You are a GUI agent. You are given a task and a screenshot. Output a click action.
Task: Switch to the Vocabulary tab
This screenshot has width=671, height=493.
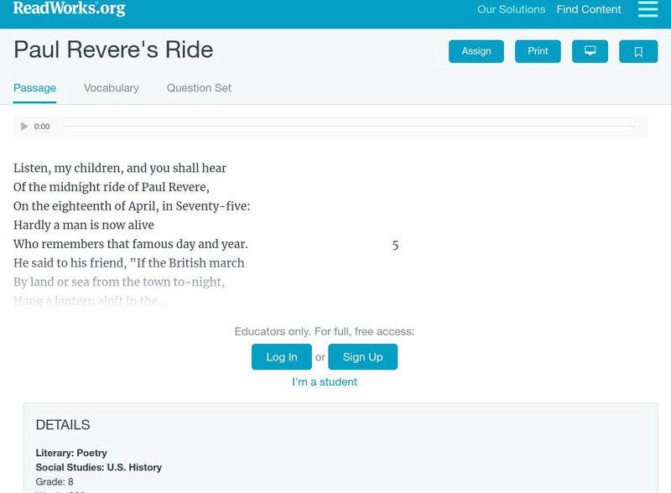coord(112,88)
